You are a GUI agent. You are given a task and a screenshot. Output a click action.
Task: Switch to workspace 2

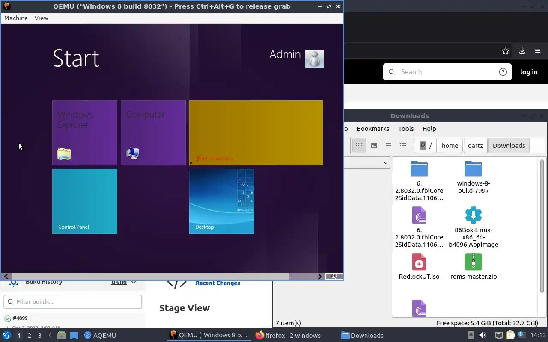point(29,336)
